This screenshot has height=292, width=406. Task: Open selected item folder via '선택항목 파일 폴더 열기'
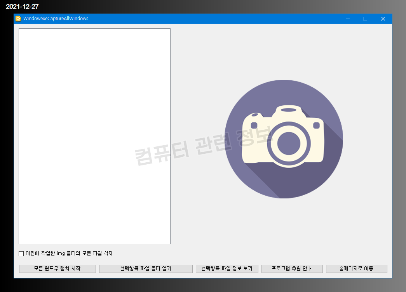[x=146, y=269]
